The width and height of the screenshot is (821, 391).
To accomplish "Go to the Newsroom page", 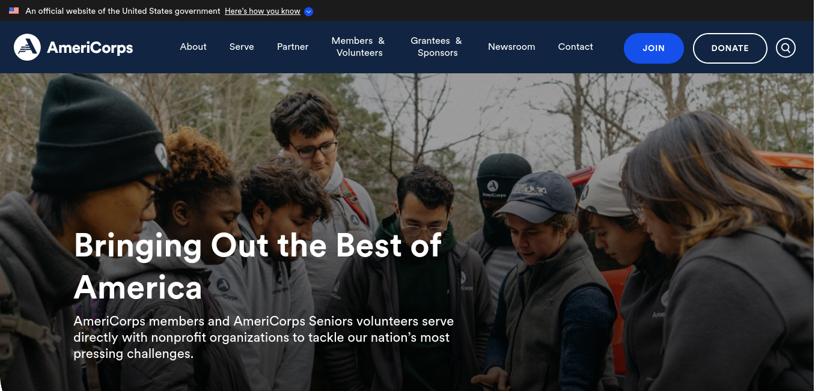I will pyautogui.click(x=511, y=47).
